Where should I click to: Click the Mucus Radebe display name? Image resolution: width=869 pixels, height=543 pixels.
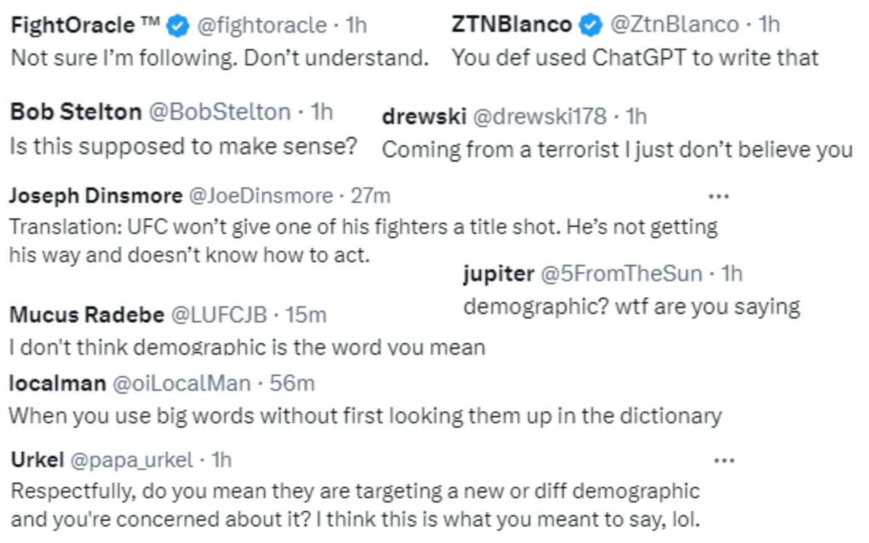pyautogui.click(x=87, y=315)
